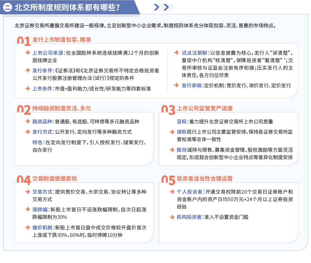
Task: Click the heading '投资者适当性合理设置'
Action: point(205,178)
